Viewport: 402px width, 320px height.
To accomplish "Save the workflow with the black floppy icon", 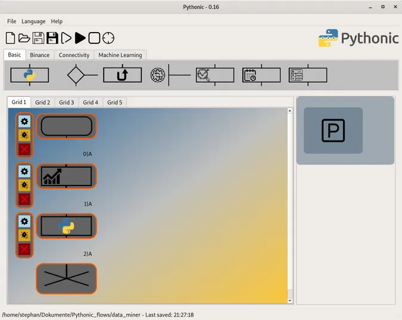I will [x=52, y=38].
